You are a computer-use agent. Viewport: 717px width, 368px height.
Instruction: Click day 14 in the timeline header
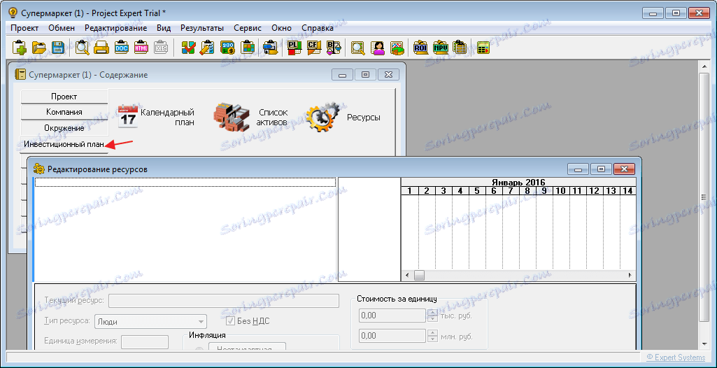click(627, 190)
